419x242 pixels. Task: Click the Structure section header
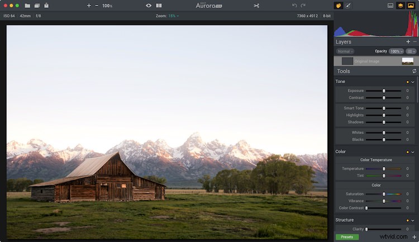click(345, 220)
